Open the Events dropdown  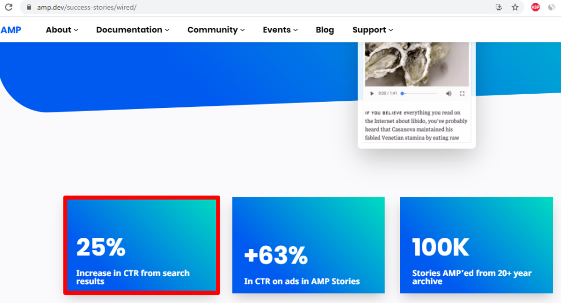(280, 30)
